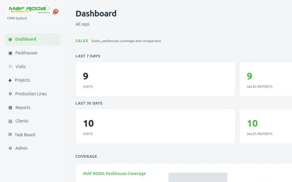This screenshot has width=292, height=182.
Task: Click the LAST 7 DAYS heading
Action: (88, 56)
